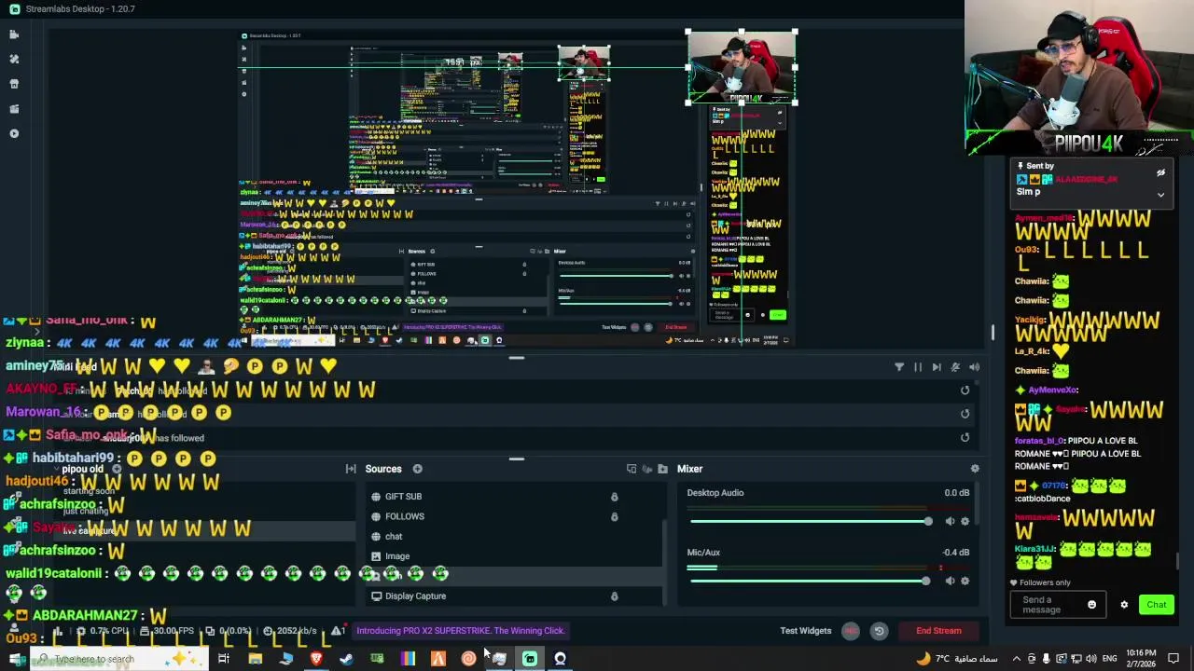Click the Followers only chat notice
The width and height of the screenshot is (1194, 671).
[1040, 582]
